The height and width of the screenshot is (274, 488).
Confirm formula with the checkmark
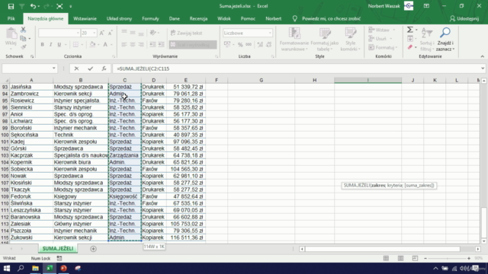(x=90, y=68)
